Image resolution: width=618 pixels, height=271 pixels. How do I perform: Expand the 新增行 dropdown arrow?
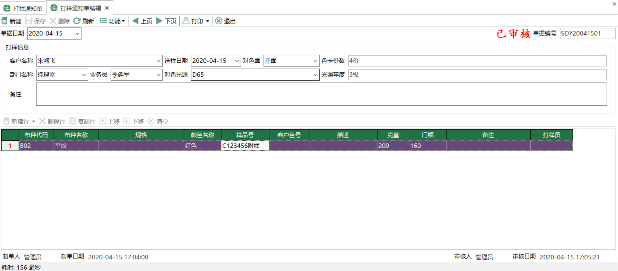33,121
